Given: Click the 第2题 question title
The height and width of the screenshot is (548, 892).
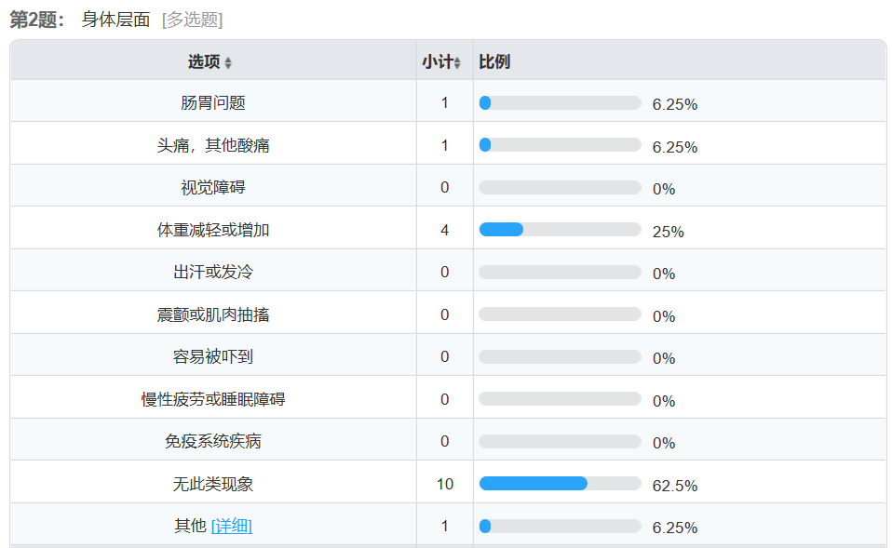Looking at the screenshot, I should (37, 20).
